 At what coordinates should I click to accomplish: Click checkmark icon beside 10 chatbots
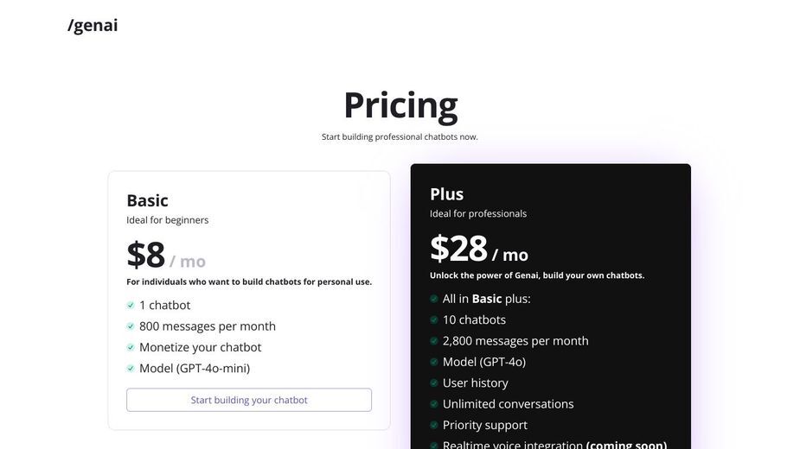433,320
